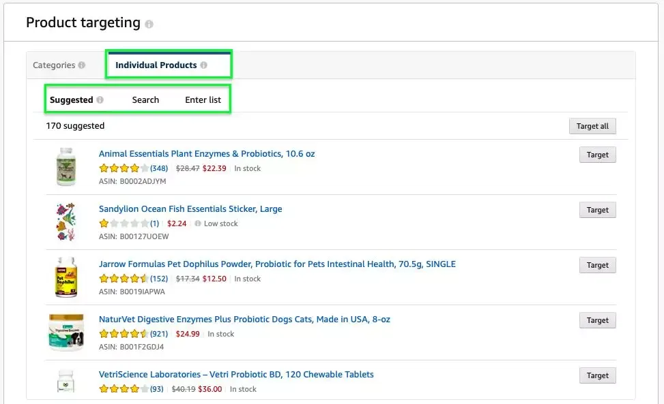Click the struck-through $40.19 price
This screenshot has width=664, height=404.
pyautogui.click(x=184, y=389)
